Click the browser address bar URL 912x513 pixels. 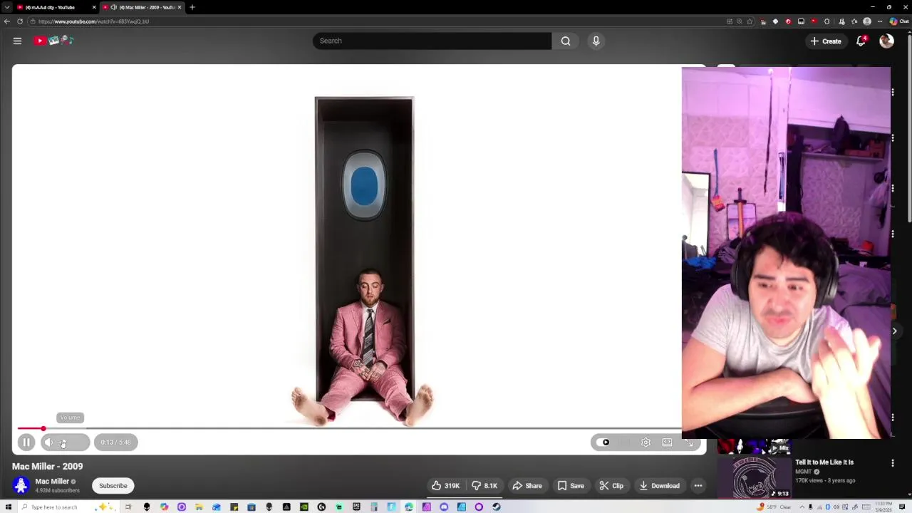pos(93,21)
